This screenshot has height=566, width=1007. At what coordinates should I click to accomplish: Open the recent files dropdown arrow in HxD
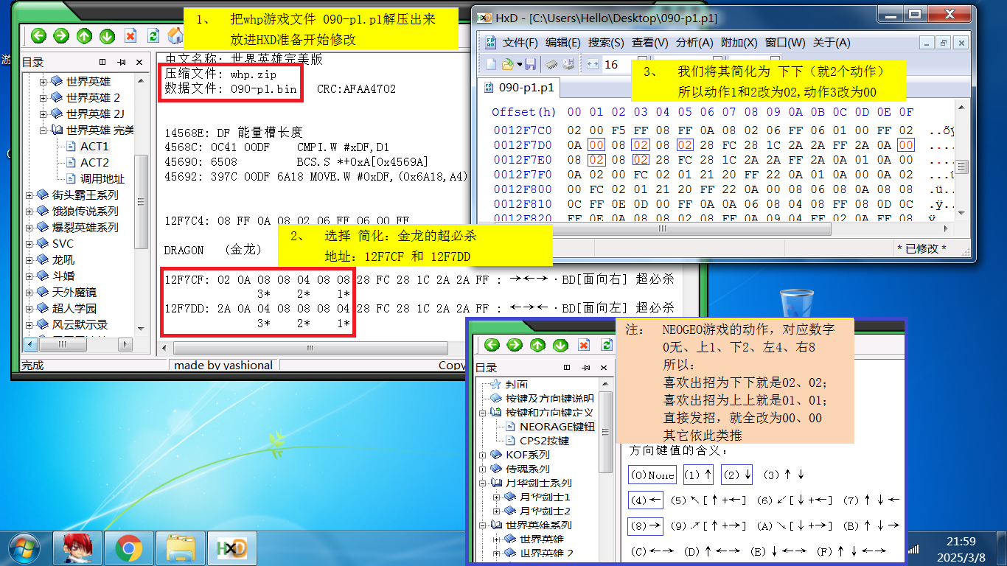point(518,65)
